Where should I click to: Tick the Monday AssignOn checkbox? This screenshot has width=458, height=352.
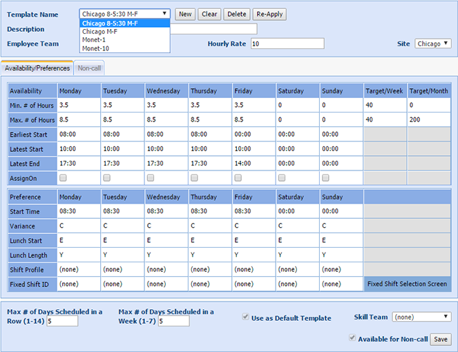tap(64, 178)
